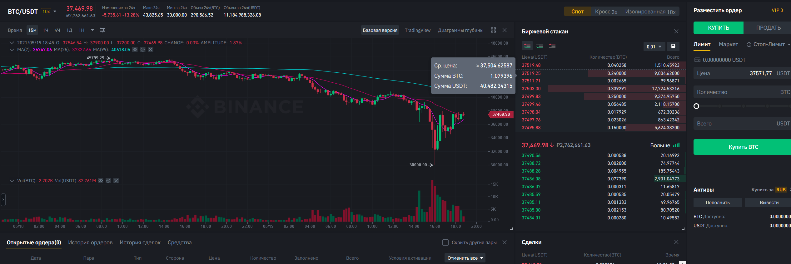Show only sell orders in order book
791x264 pixels.
(552, 46)
